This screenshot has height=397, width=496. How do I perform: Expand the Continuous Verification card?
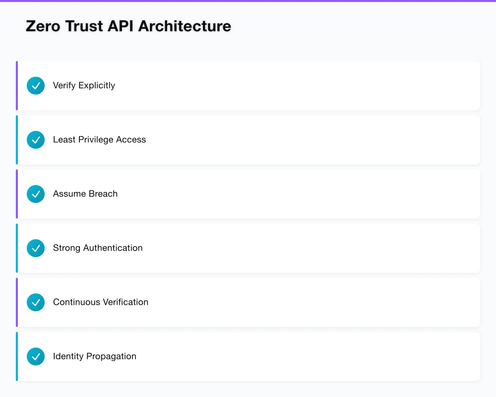pyautogui.click(x=248, y=302)
